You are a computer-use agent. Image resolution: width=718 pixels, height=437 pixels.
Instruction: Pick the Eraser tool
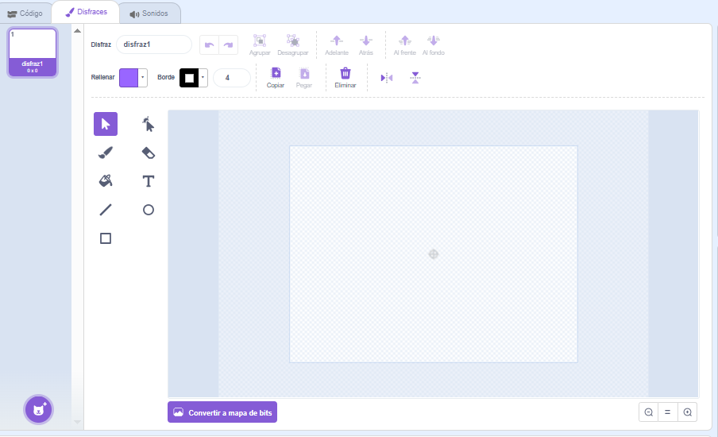tap(148, 153)
